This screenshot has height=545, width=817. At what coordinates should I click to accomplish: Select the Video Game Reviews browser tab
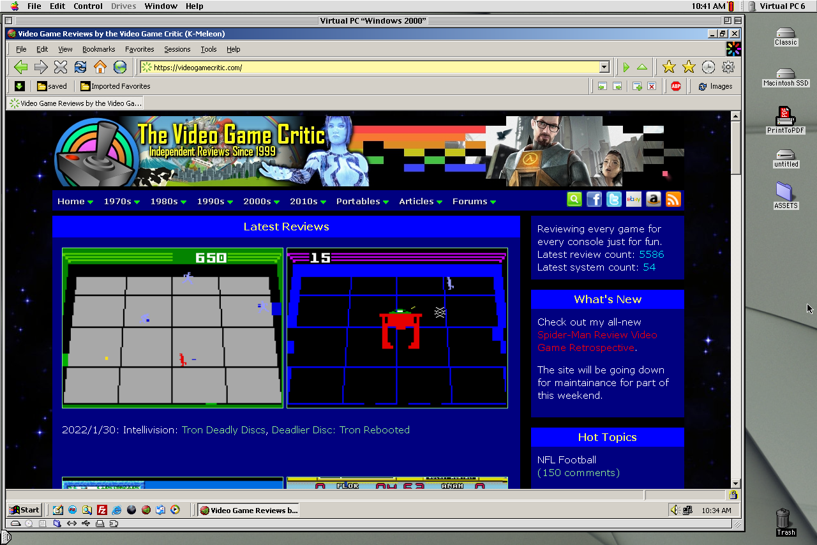coord(75,103)
